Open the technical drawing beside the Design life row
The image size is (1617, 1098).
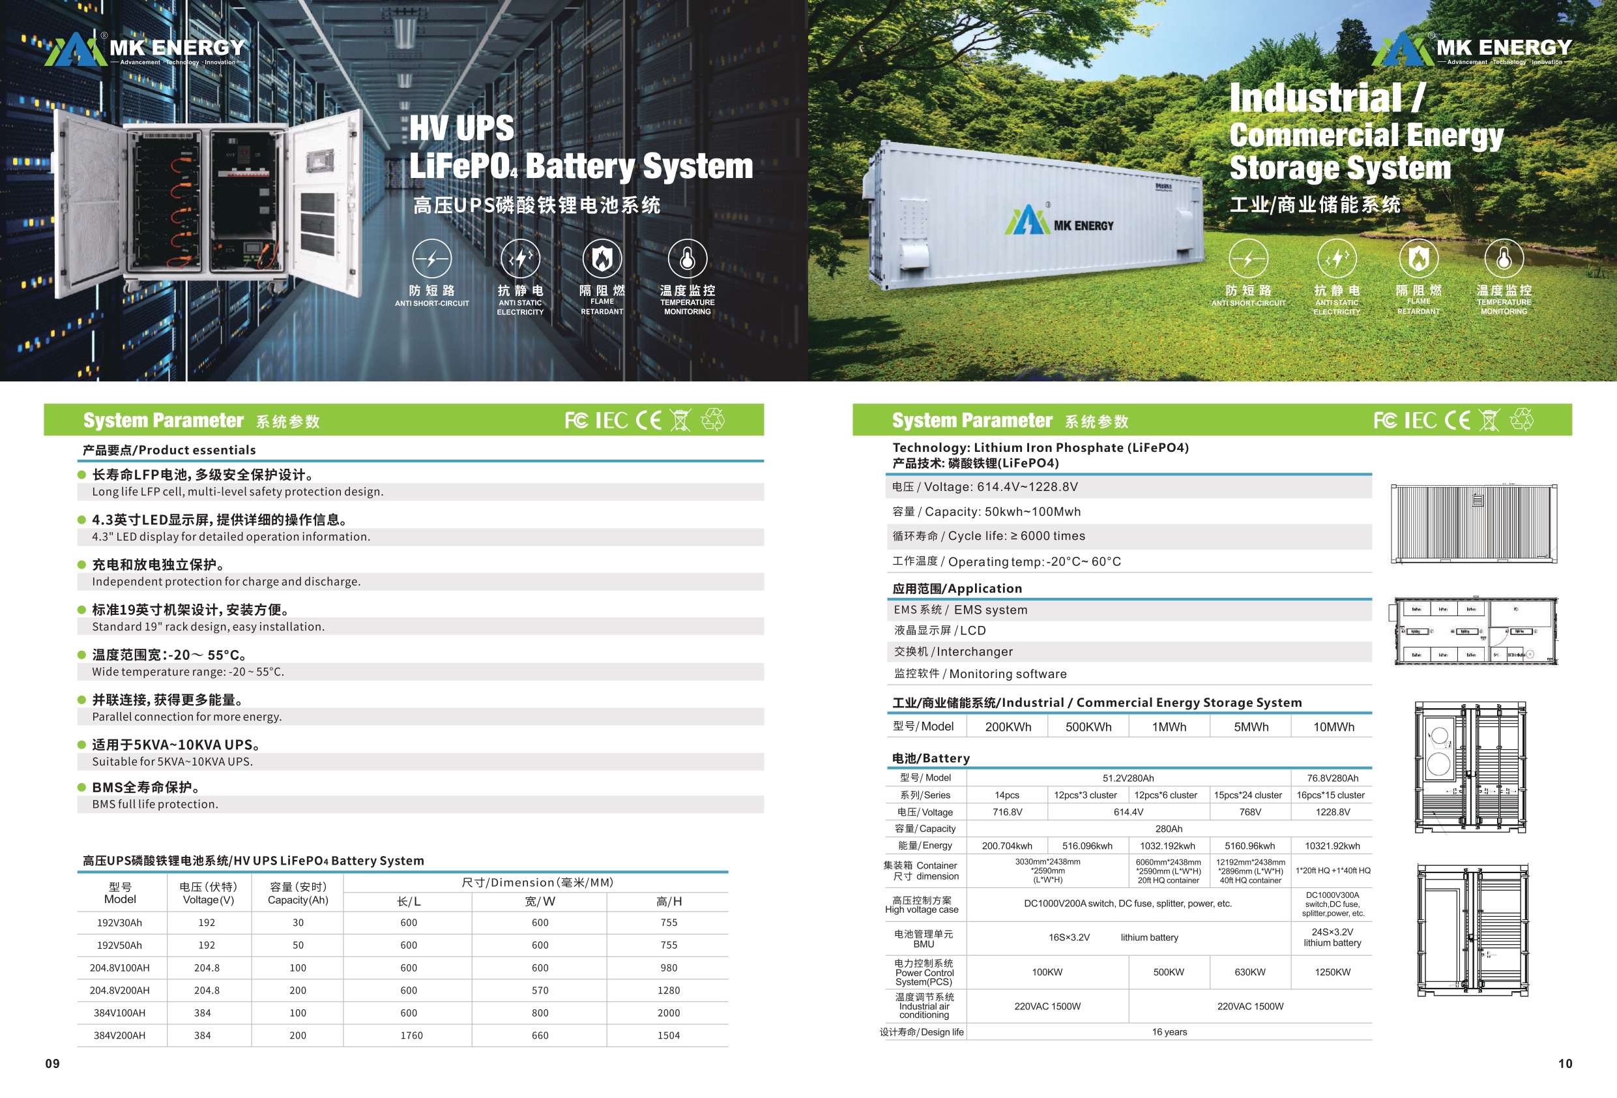pos(1473,930)
